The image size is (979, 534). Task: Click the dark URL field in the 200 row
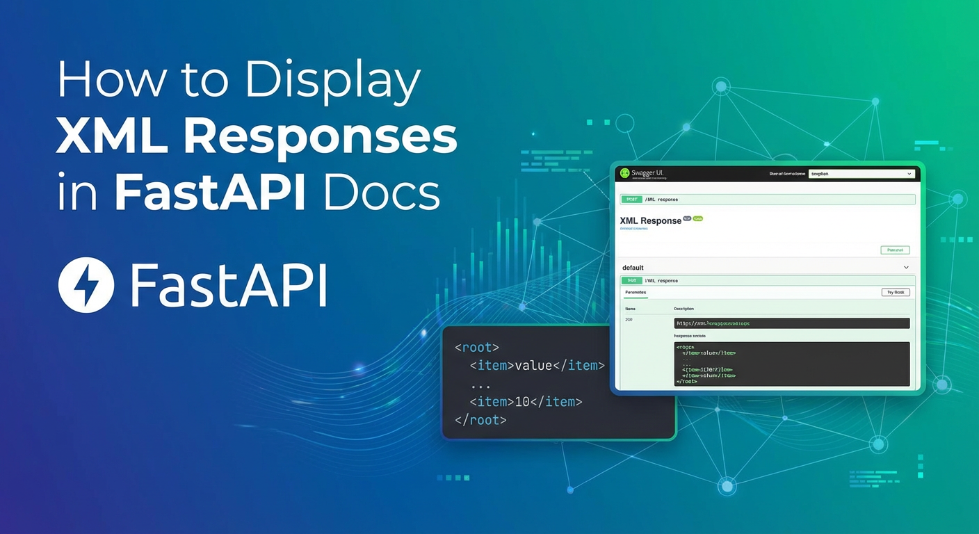tap(792, 323)
